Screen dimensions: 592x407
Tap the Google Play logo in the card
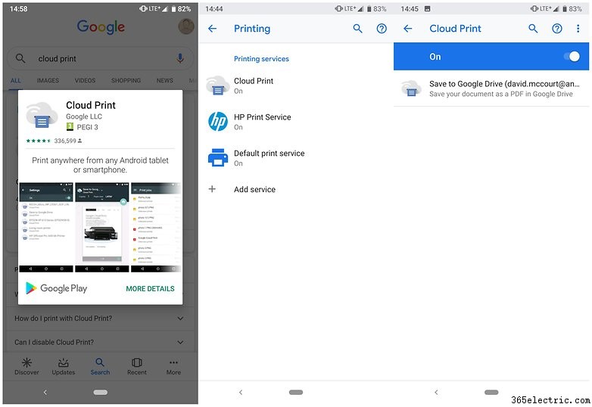pyautogui.click(x=56, y=288)
